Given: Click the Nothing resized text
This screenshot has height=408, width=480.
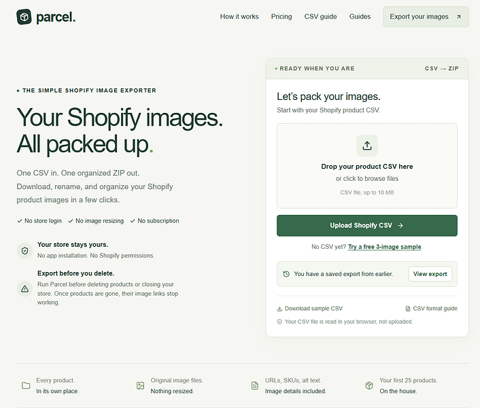Looking at the screenshot, I should pyautogui.click(x=172, y=391).
